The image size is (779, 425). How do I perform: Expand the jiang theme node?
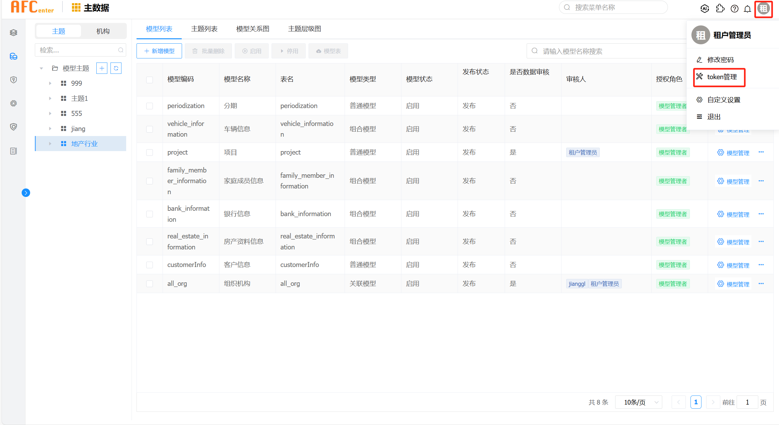[x=50, y=128]
